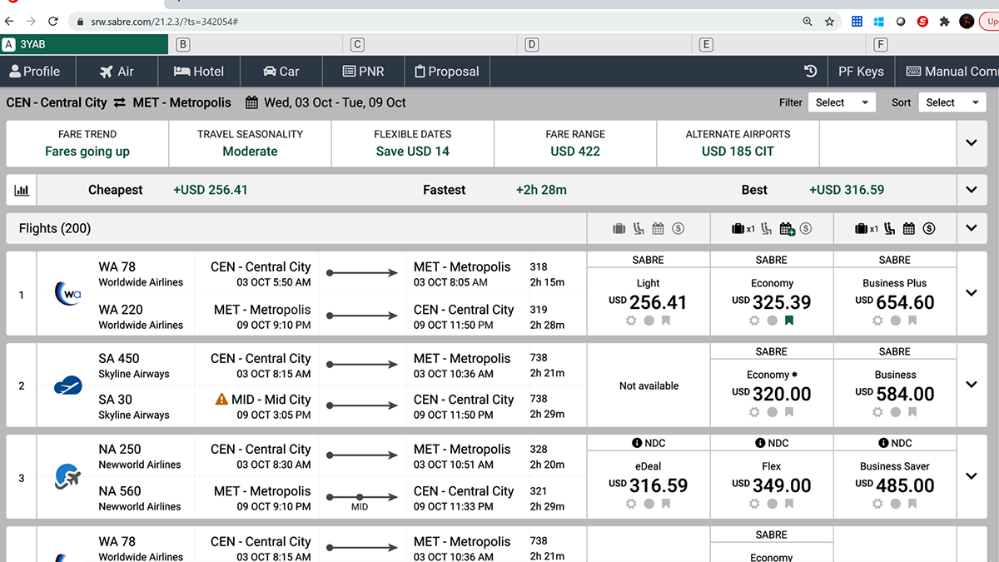Screen dimensions: 999x562
Task: Click the Skyline Airways logo in row 2
Action: (67, 385)
